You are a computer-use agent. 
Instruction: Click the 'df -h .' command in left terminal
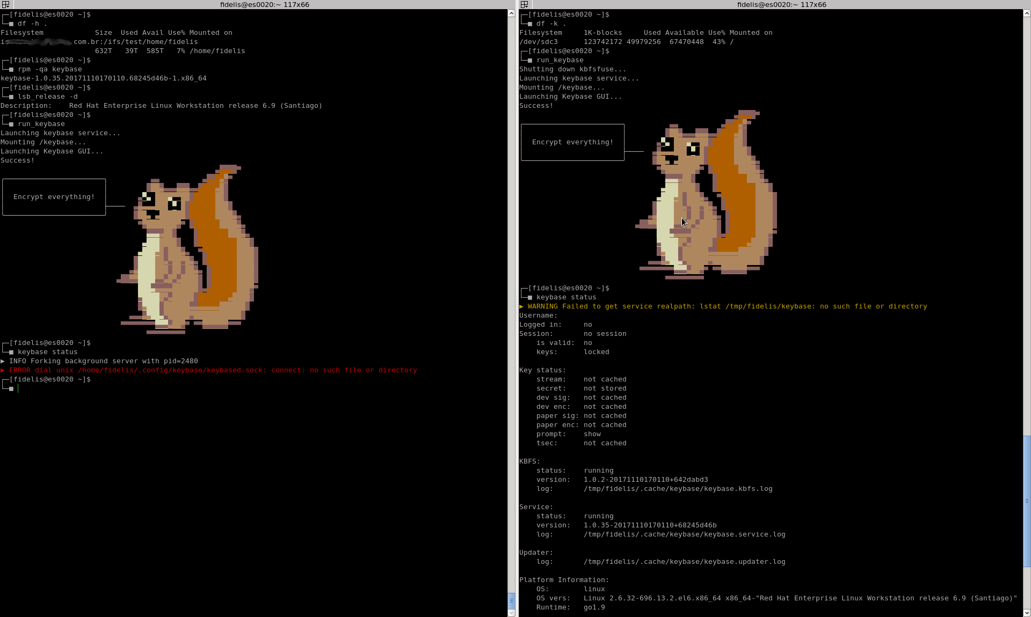pos(33,24)
